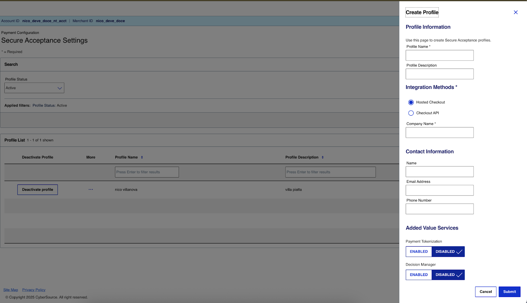Image resolution: width=527 pixels, height=303 pixels.
Task: Click the Profile Name filter box
Action: point(147,172)
